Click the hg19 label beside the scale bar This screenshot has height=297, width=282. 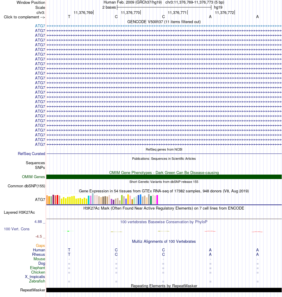coord(218,7)
